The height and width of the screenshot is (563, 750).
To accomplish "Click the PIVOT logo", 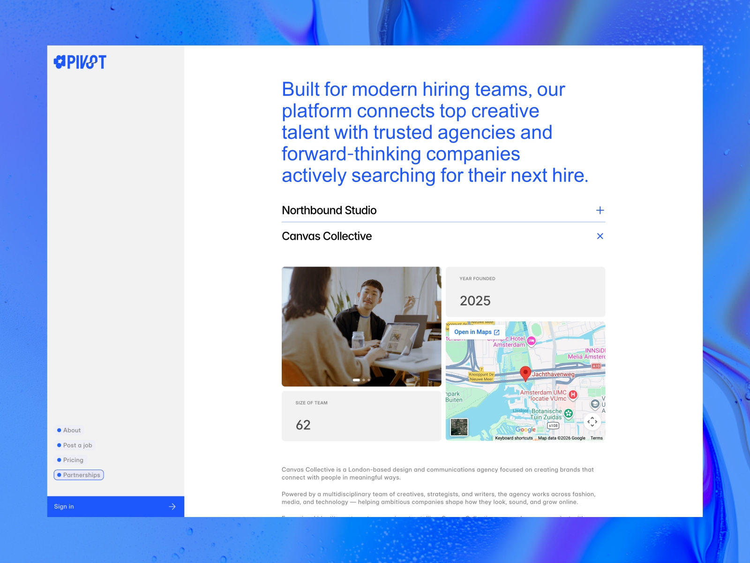I will click(x=80, y=62).
